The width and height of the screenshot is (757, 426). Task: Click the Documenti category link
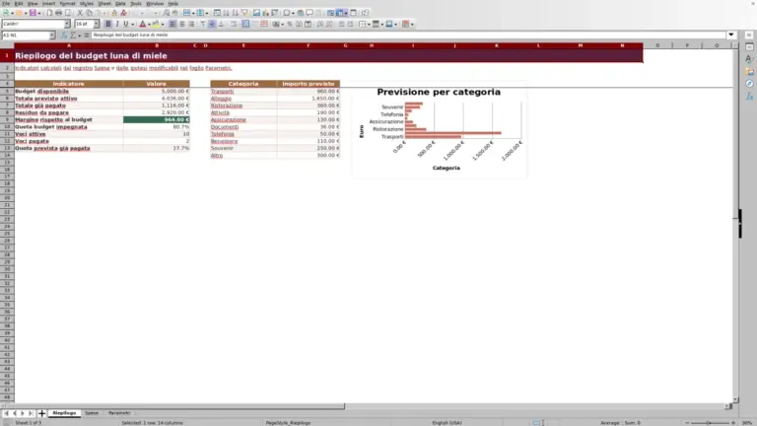pyautogui.click(x=225, y=127)
